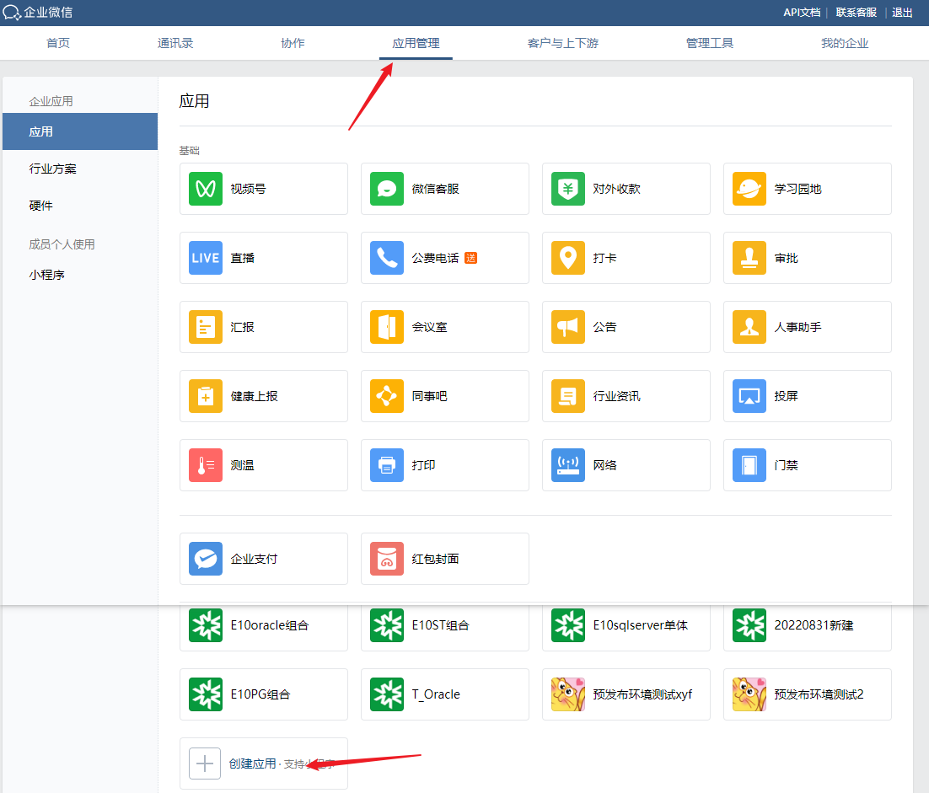Open 小程序 in the sidebar
This screenshot has width=929, height=793.
point(47,275)
